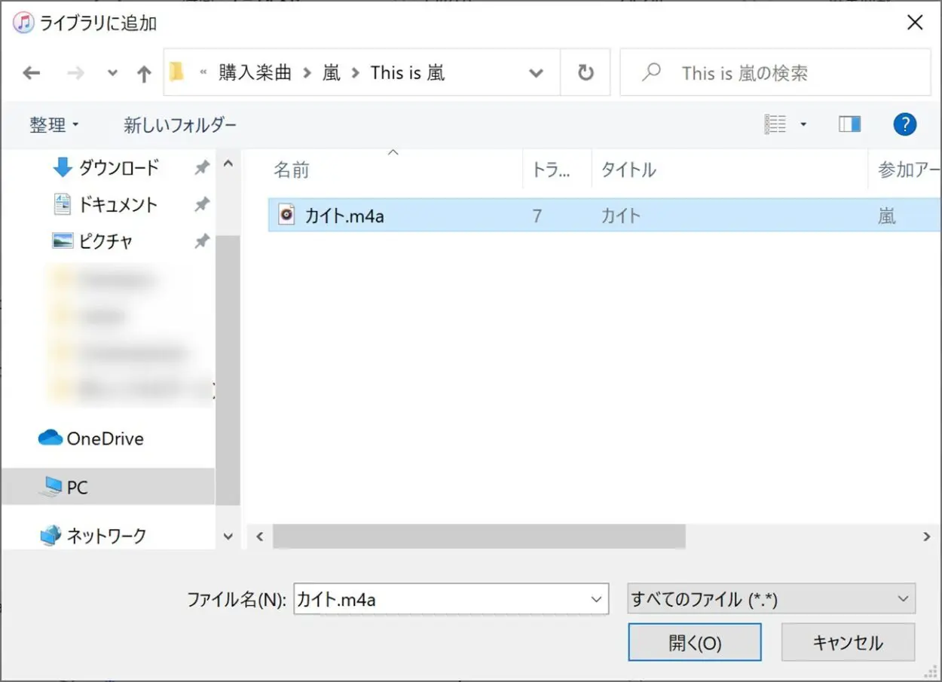Click the This is 嵐の検索 search box
The width and height of the screenshot is (942, 682).
[775, 73]
